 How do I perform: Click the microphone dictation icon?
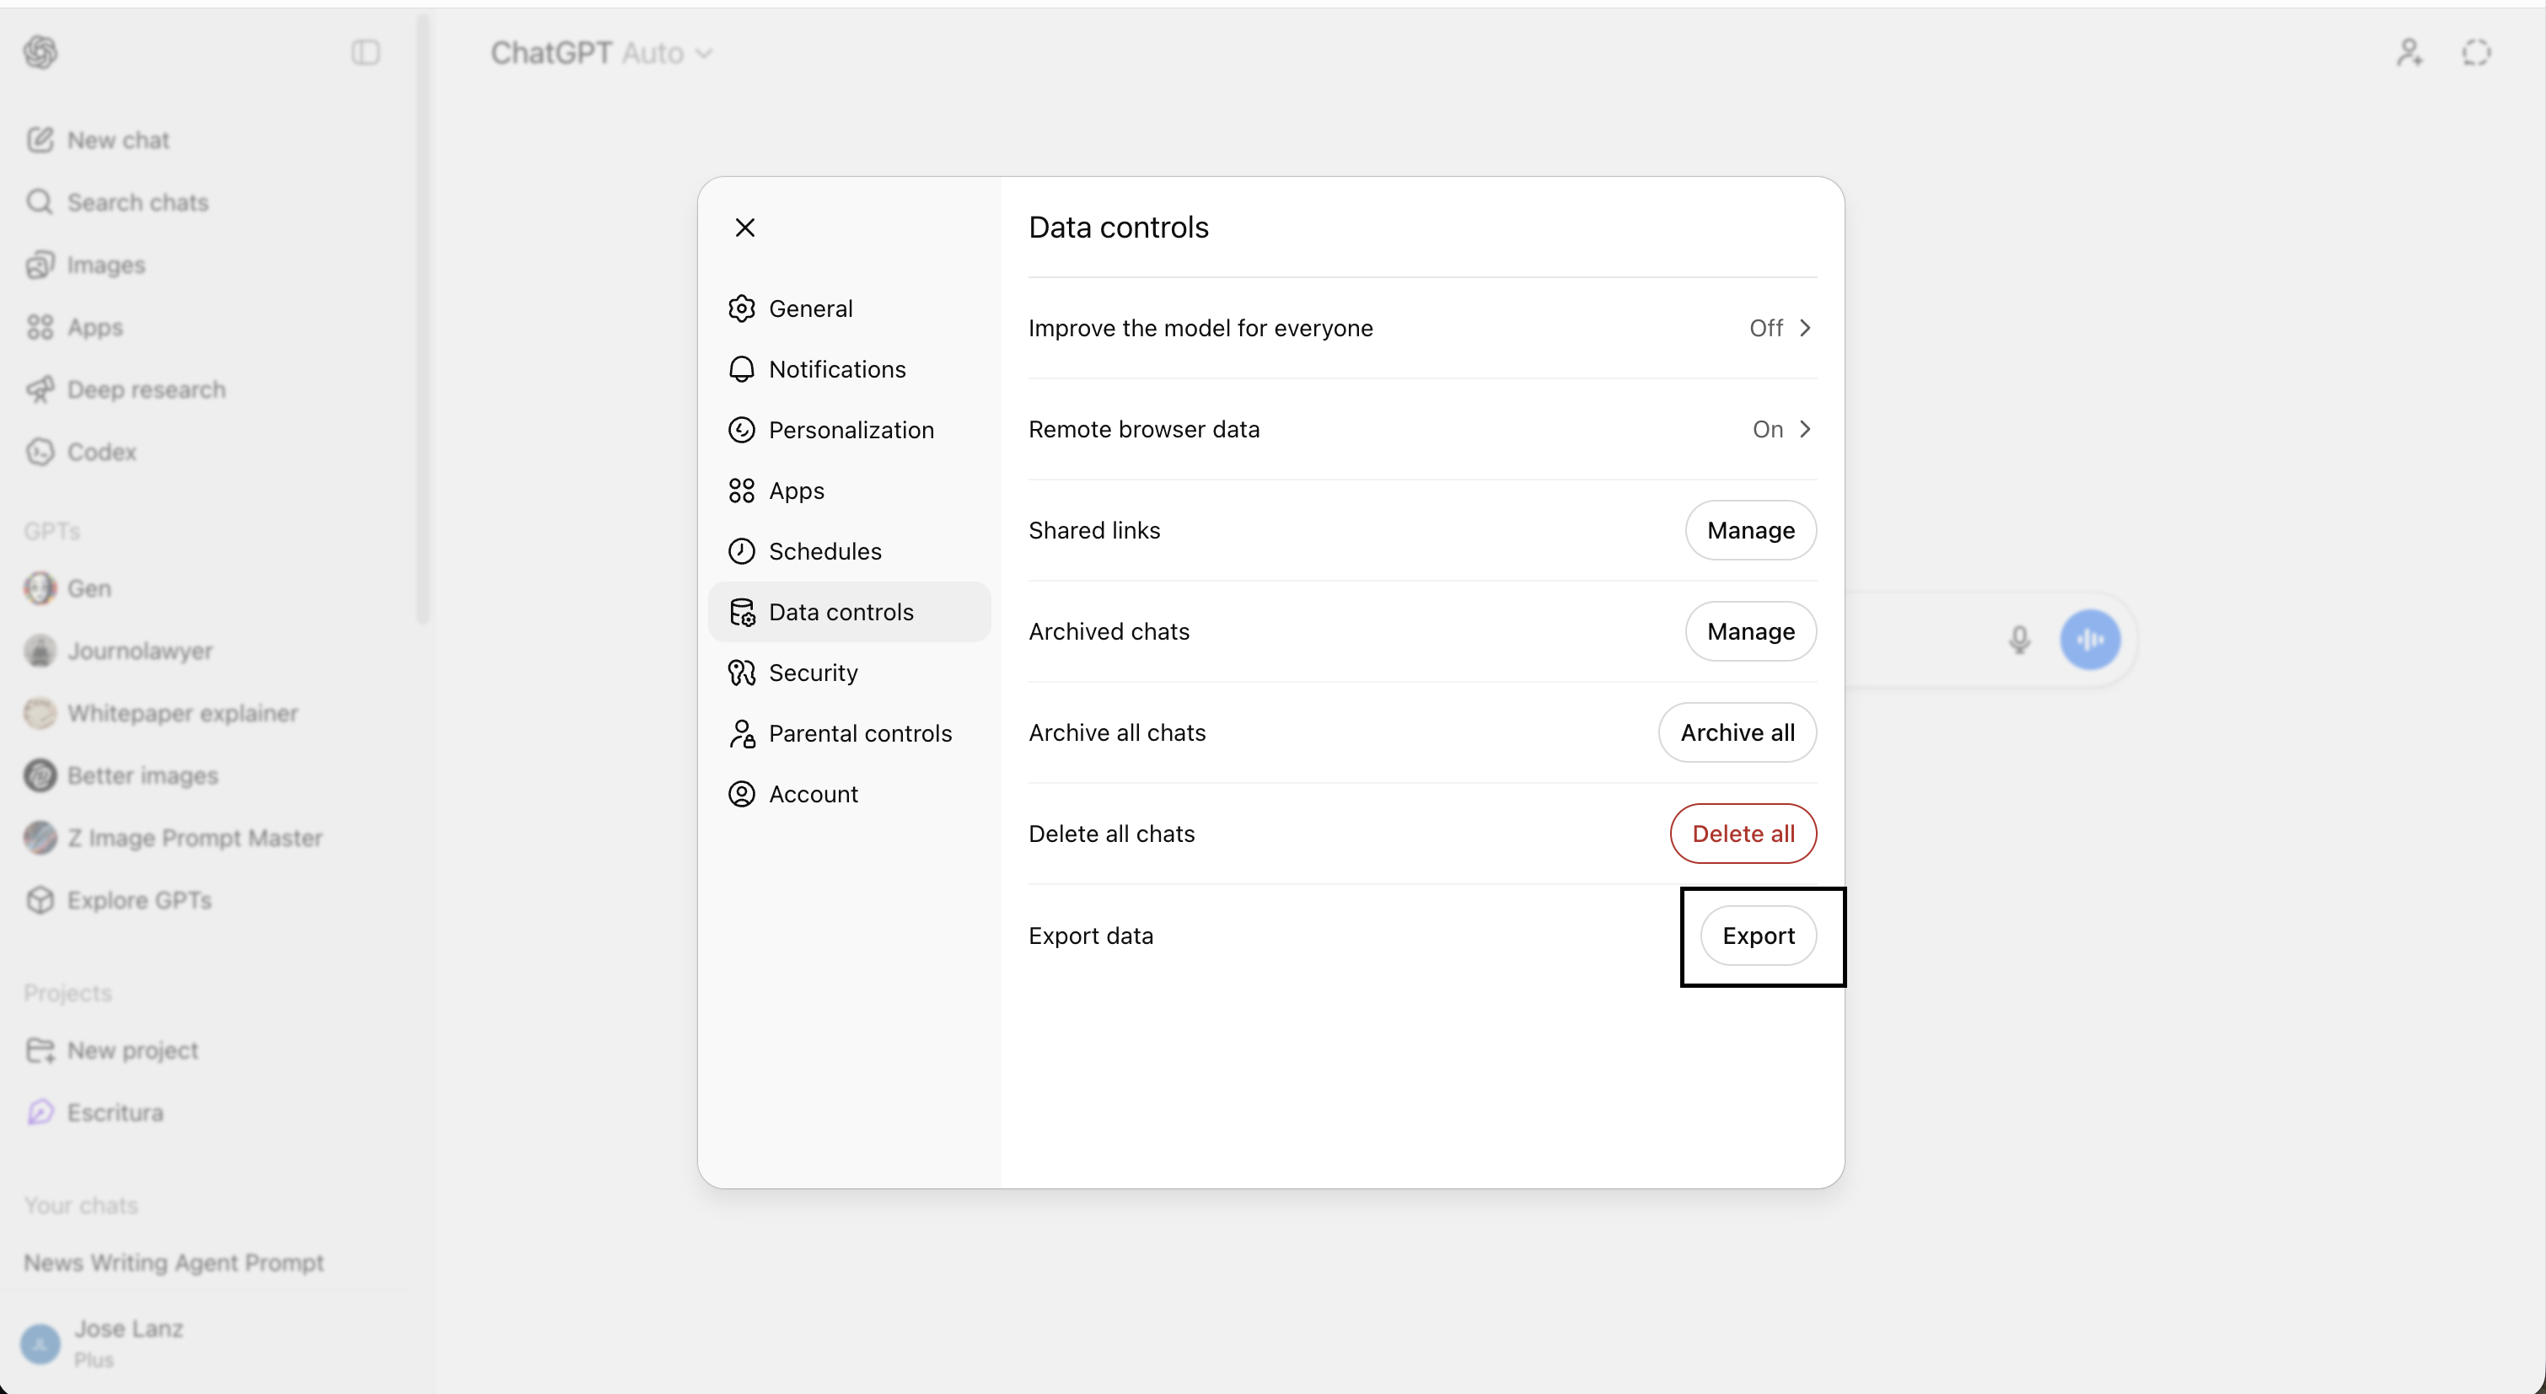(2019, 639)
